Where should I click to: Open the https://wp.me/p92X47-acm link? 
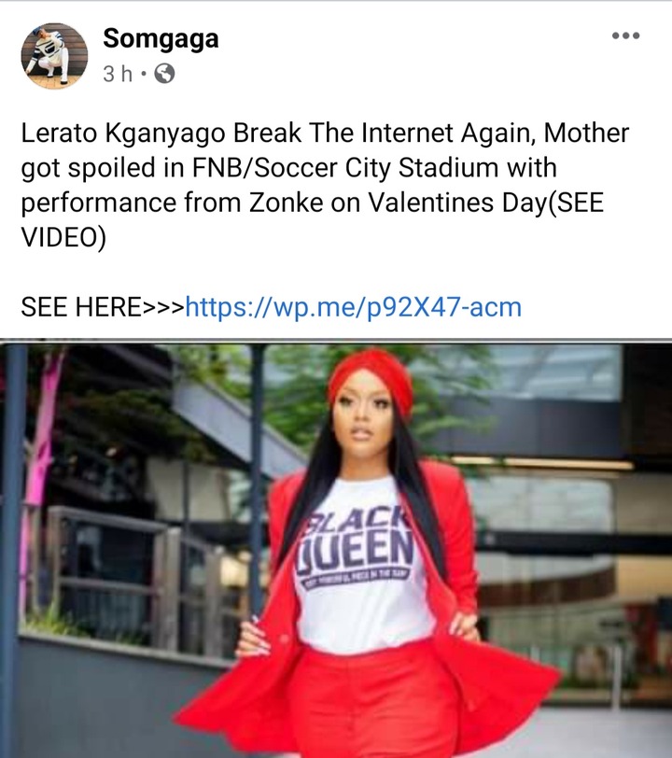[x=354, y=307]
